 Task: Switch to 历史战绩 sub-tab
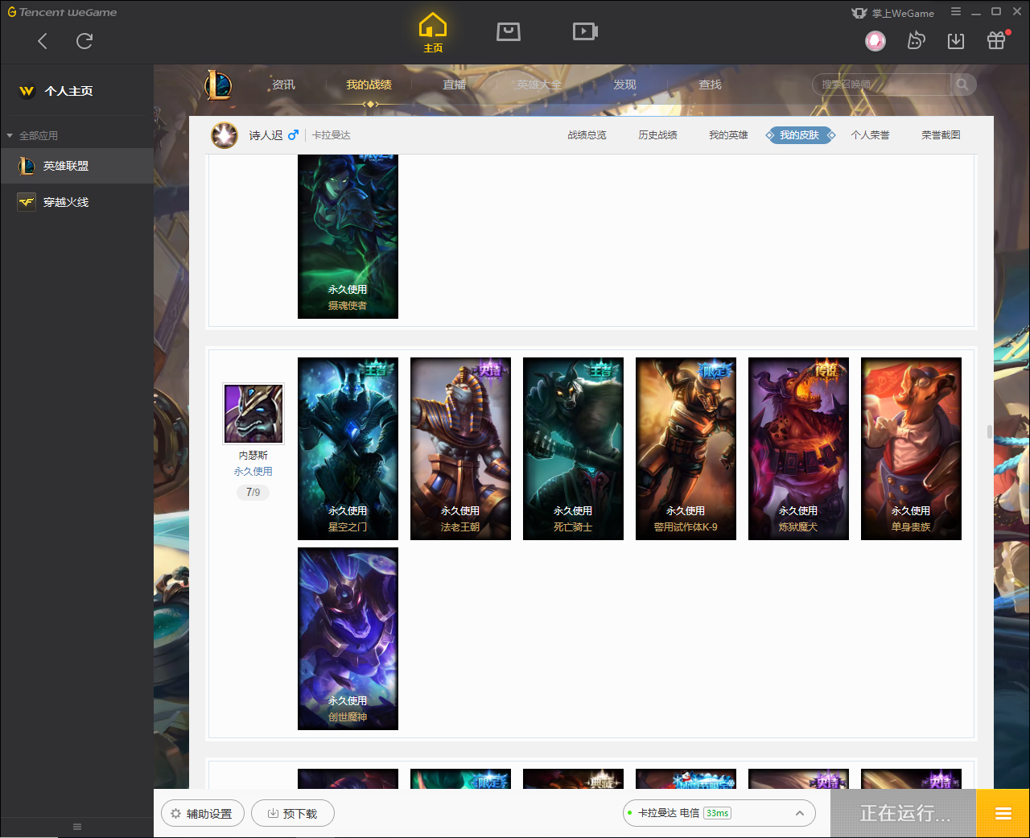click(657, 135)
